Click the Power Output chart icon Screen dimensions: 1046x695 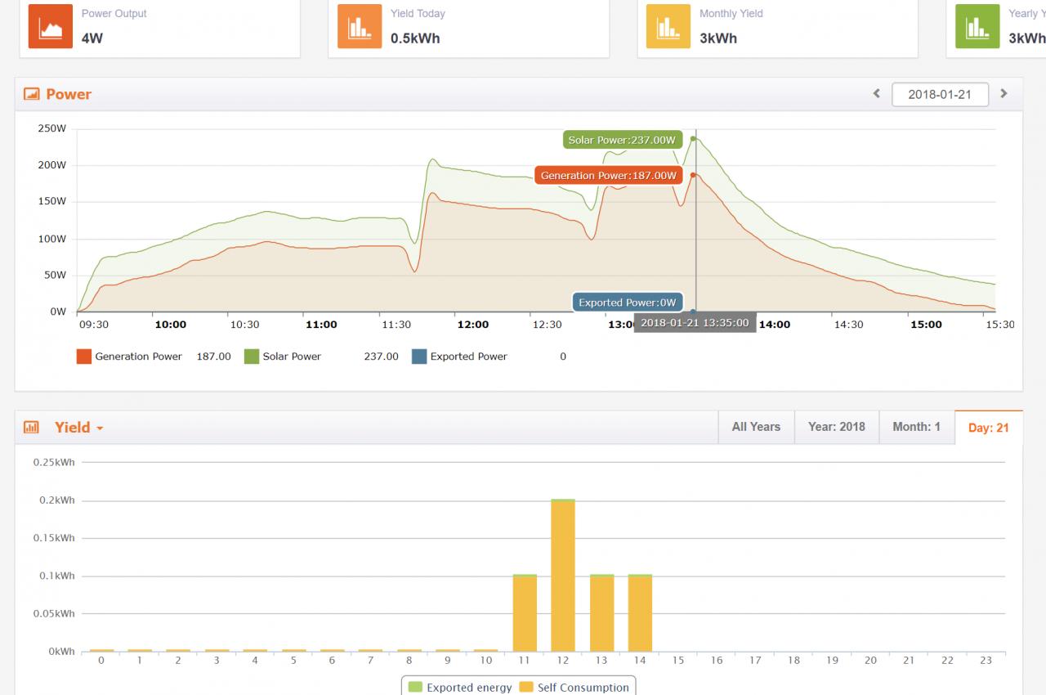tap(51, 26)
